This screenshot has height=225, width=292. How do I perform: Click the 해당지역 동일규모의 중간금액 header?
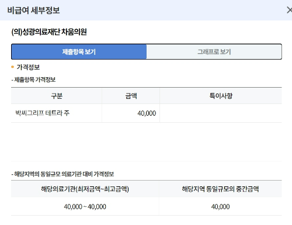[220, 189]
